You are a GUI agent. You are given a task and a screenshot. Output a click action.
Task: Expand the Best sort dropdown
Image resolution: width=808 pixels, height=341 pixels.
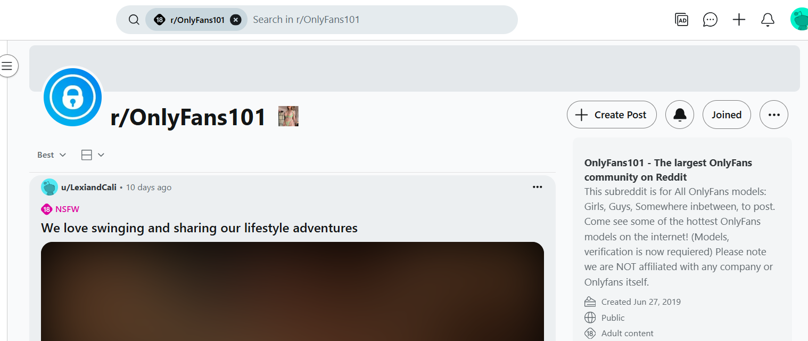[52, 155]
